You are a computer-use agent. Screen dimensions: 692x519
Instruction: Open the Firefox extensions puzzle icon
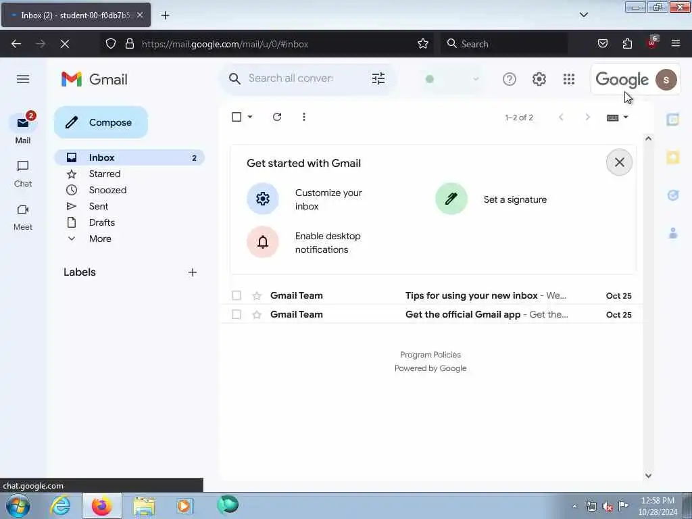coord(627,44)
